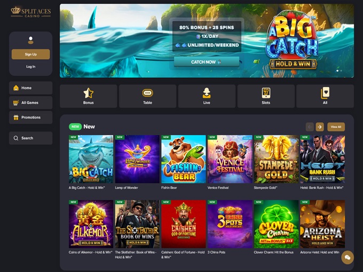Select the second banner carousel dot
The height and width of the screenshot is (272, 363).
click(341, 71)
